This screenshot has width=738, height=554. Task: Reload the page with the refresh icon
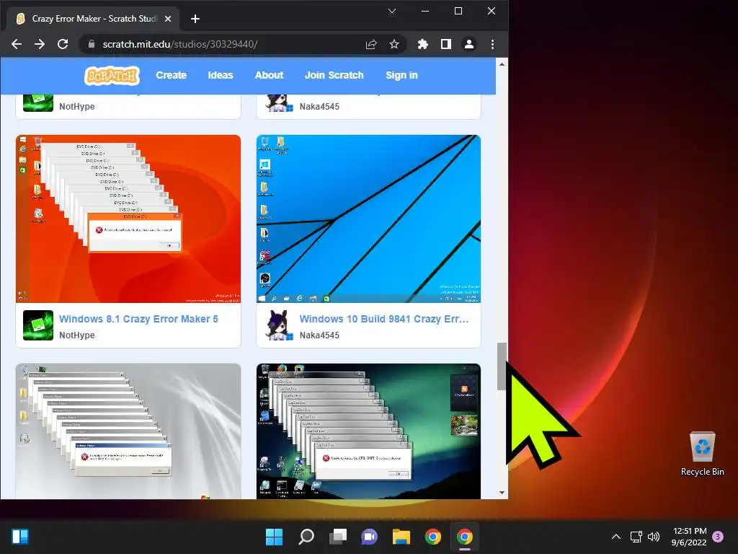pos(63,44)
